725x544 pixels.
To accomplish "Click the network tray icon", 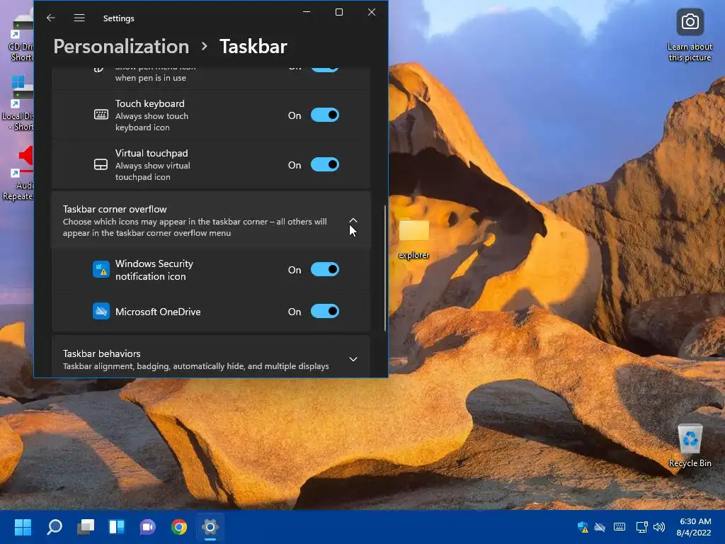I will [x=641, y=527].
